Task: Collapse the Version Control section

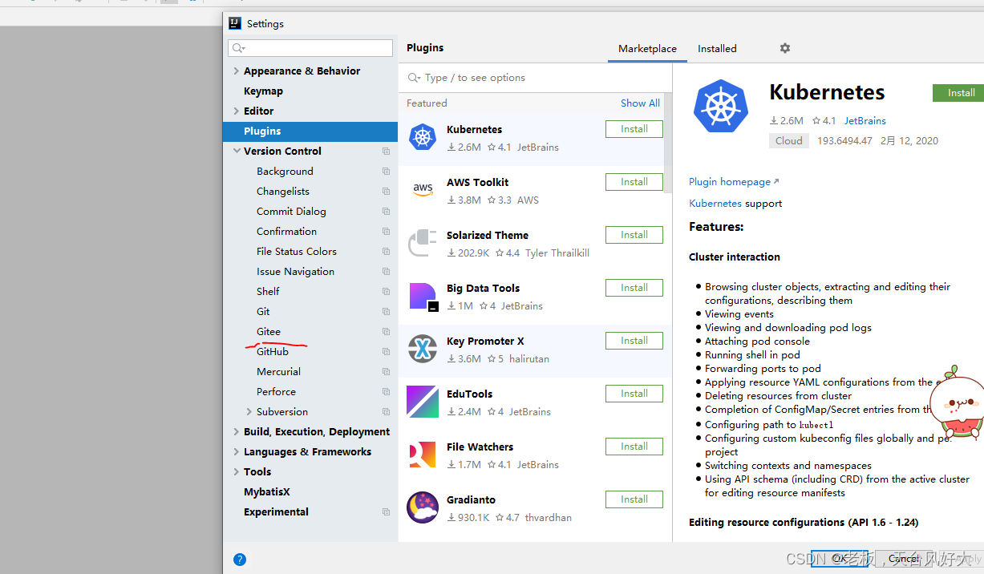Action: (236, 152)
